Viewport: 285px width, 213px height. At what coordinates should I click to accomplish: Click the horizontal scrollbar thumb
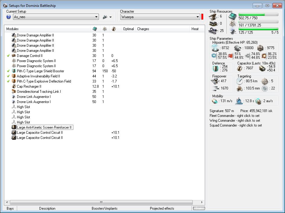click(x=101, y=202)
